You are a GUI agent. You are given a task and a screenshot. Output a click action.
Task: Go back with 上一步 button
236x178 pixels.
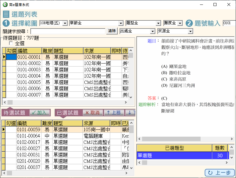coord(219,173)
